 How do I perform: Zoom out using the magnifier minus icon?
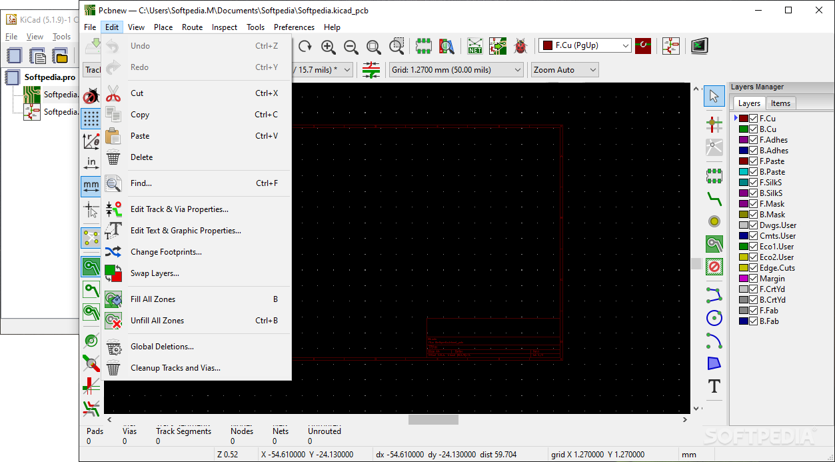[351, 46]
